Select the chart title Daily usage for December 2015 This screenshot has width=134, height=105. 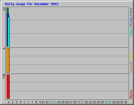(x=32, y=4)
